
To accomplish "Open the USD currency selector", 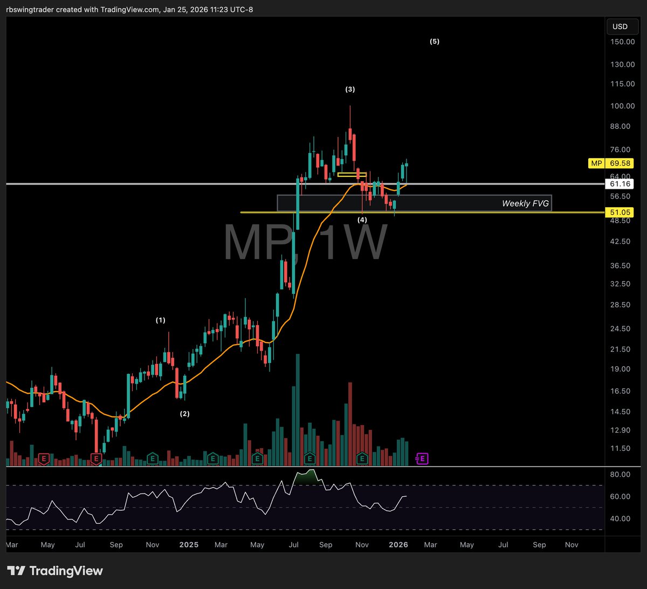I will click(623, 26).
